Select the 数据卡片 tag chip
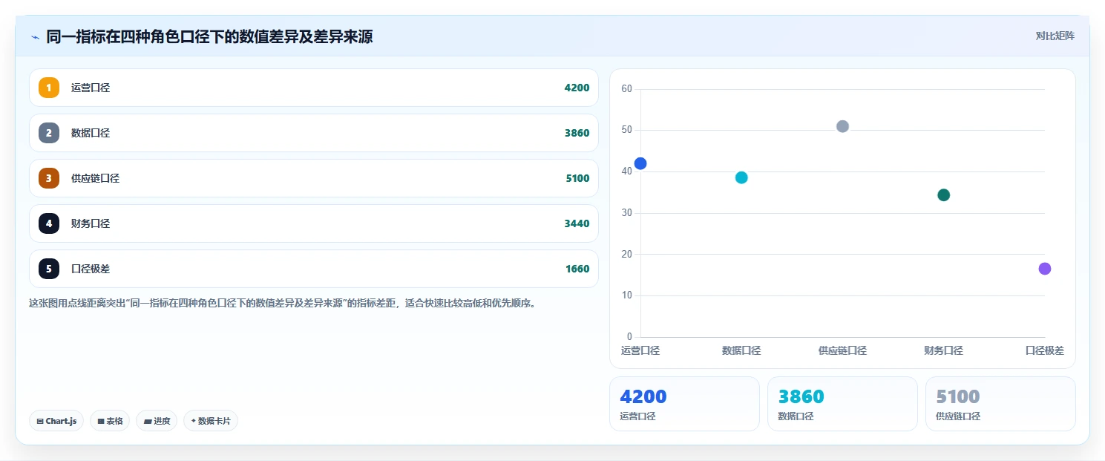 point(211,421)
